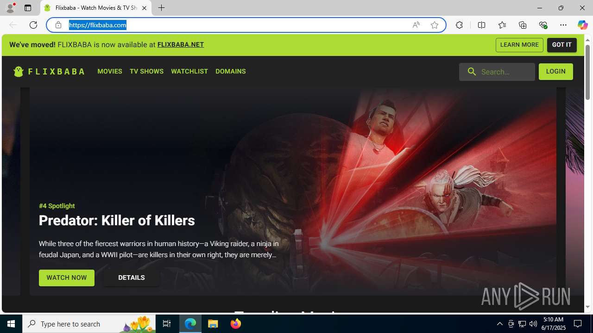
Task: Open Browser essentials heart icon
Action: tap(543, 25)
